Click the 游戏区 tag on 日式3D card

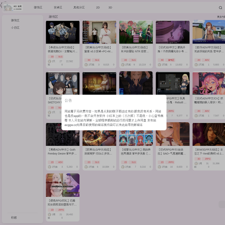click(x=171, y=60)
